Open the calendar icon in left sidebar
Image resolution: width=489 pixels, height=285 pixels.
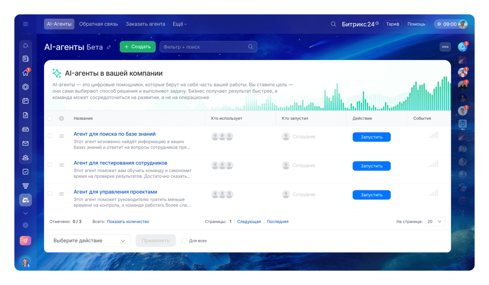click(x=26, y=101)
